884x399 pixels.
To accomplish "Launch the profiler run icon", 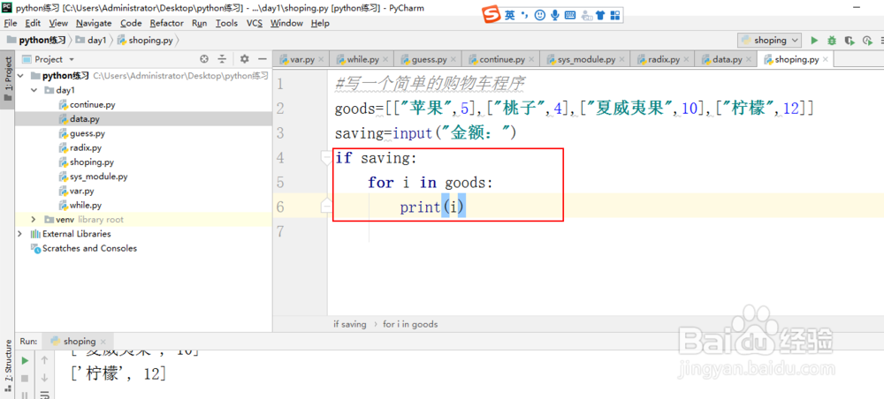I will [867, 40].
